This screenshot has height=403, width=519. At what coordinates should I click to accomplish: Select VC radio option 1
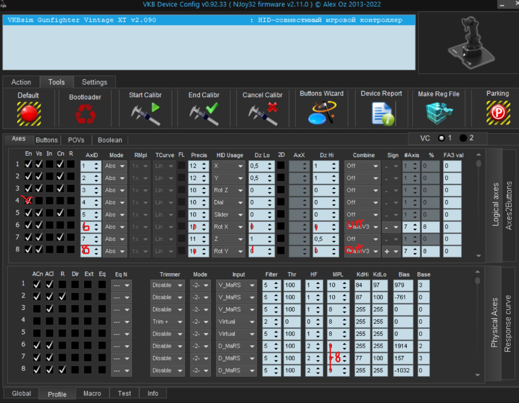click(441, 138)
